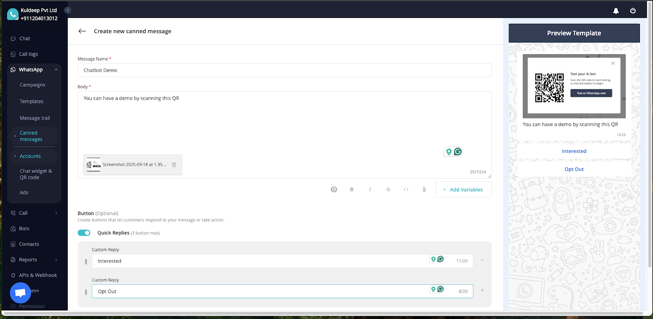
Task: Click into the Message Name field
Action: coord(284,70)
